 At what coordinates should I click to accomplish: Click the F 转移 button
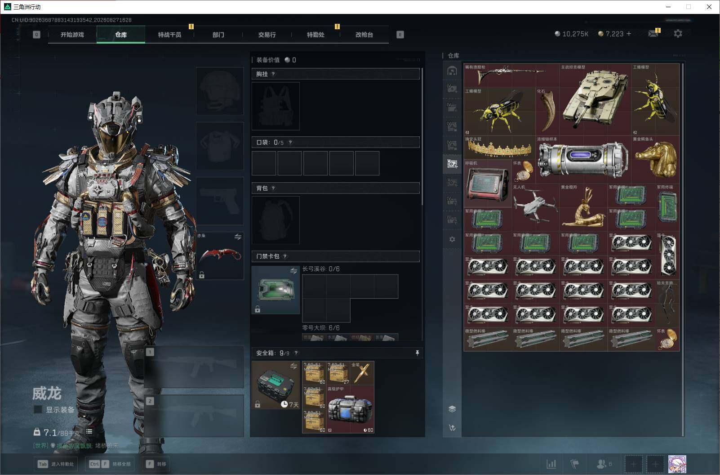coord(156,464)
